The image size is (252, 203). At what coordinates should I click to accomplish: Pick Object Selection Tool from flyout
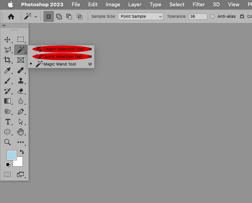[61, 49]
